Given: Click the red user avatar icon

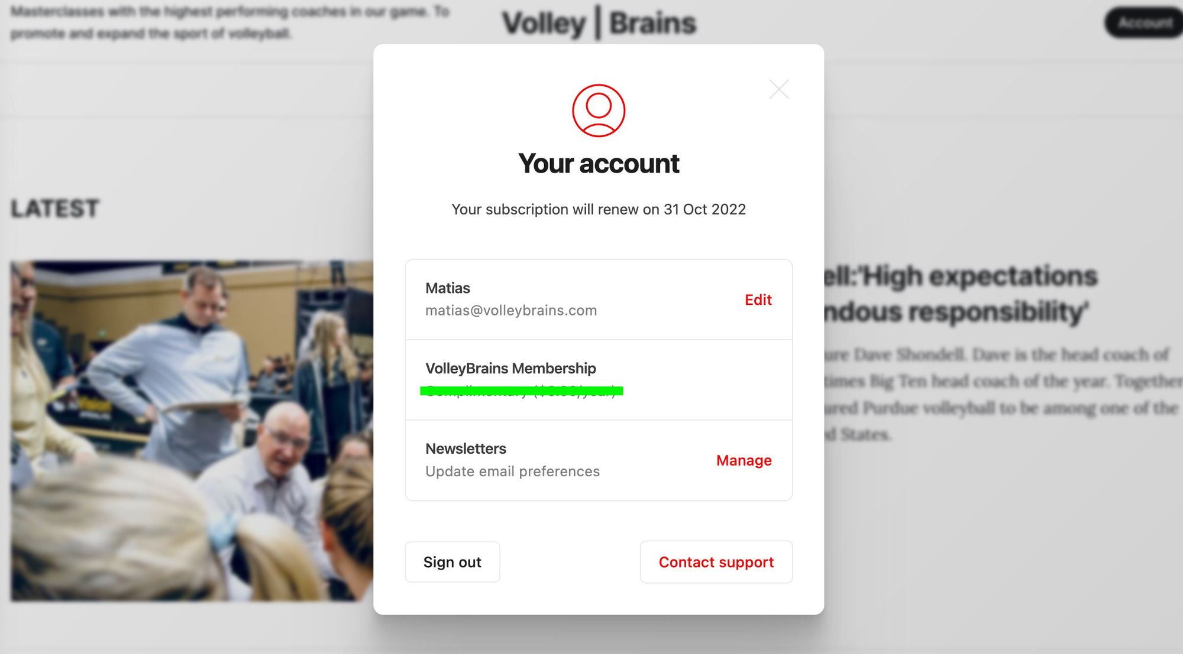Looking at the screenshot, I should [599, 110].
